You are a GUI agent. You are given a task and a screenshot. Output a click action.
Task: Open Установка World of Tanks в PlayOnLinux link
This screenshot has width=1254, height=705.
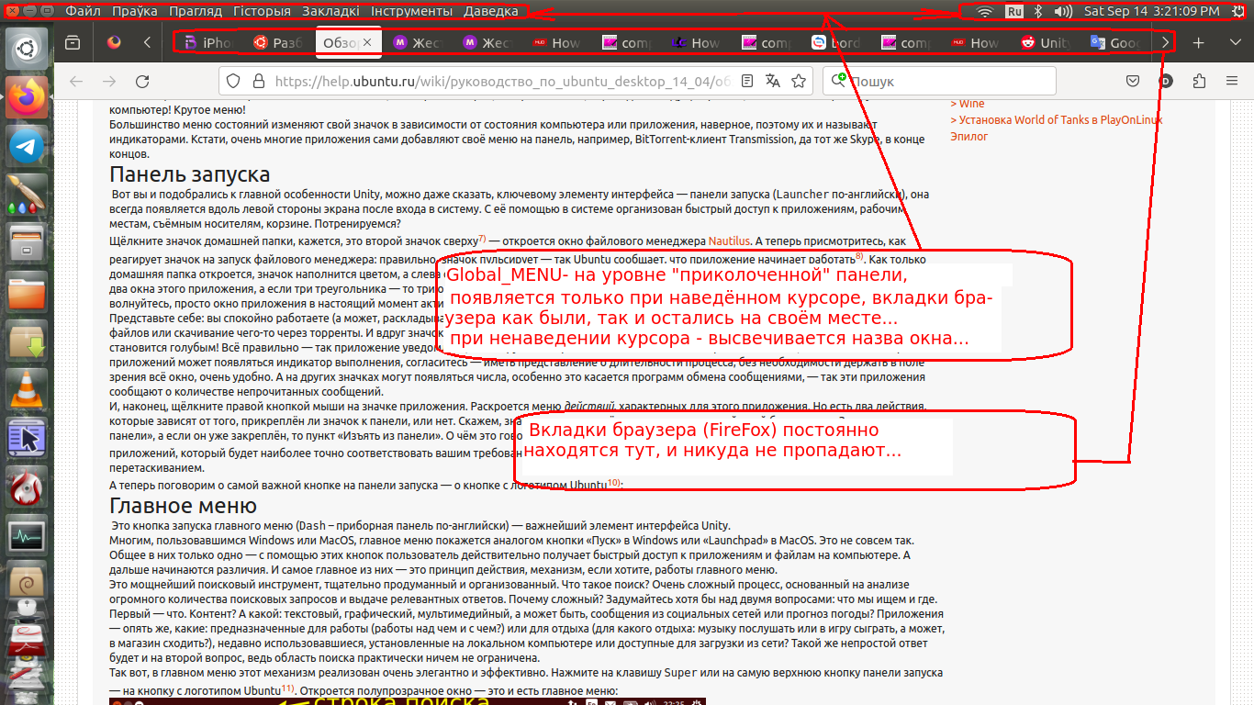click(x=1057, y=119)
